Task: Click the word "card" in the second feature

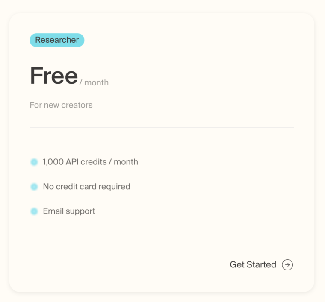Action: 89,187
